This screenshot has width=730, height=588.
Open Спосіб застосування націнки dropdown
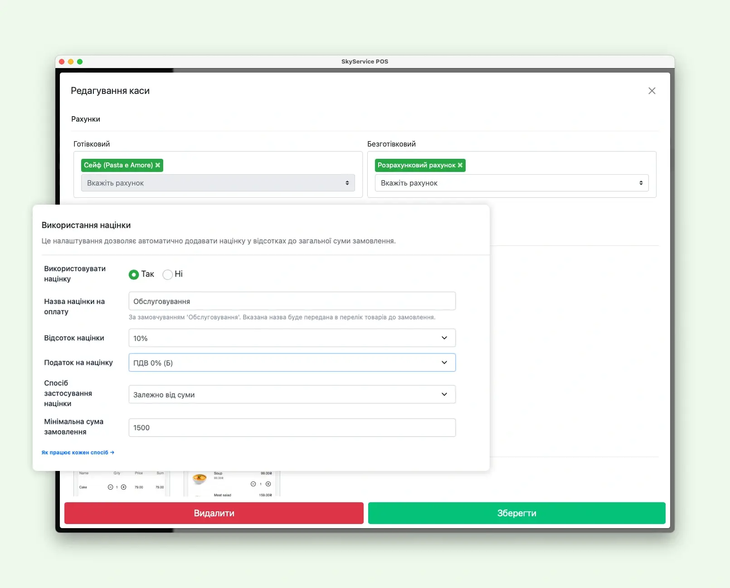pyautogui.click(x=292, y=395)
